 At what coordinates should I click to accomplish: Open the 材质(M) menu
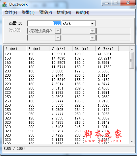point(64,13)
